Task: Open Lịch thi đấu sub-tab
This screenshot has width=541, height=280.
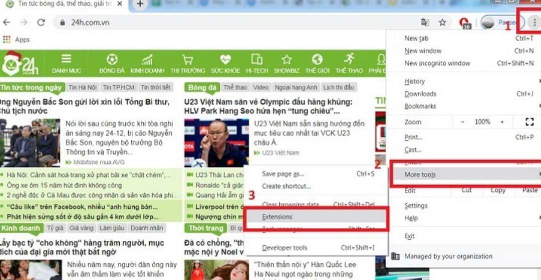Action: (339, 87)
